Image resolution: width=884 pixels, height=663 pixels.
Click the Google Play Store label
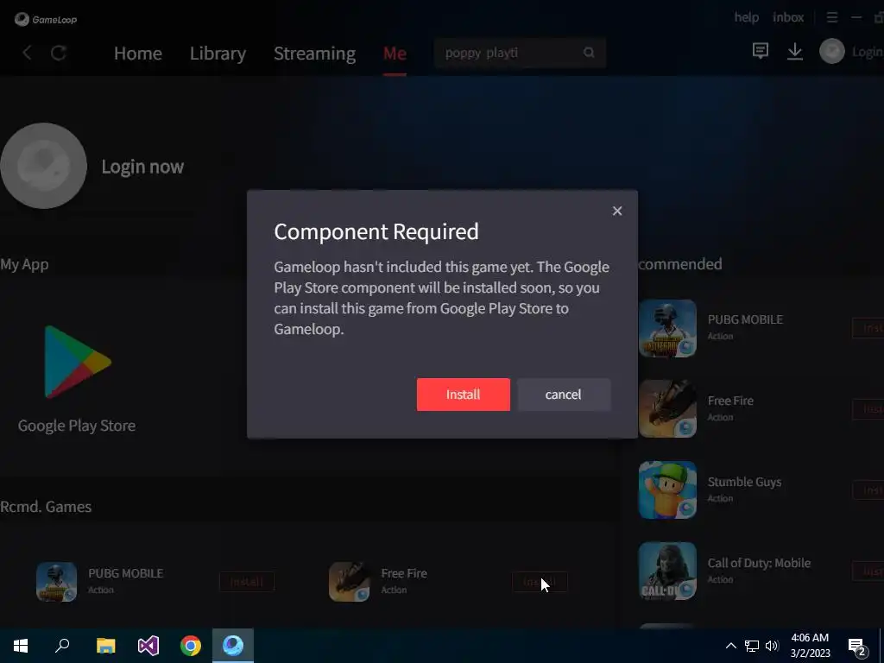click(77, 426)
